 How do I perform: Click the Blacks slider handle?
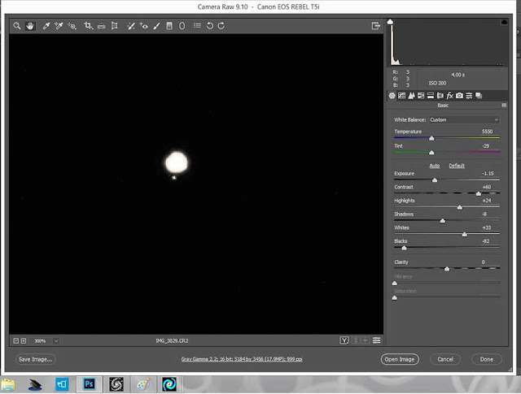(x=404, y=248)
